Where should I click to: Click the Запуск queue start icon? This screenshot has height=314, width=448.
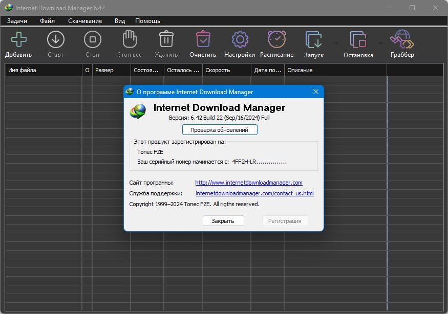(x=314, y=39)
